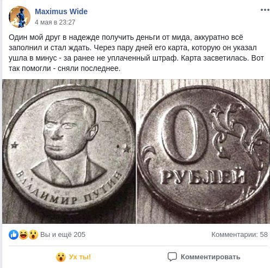
Task: Click the post text about МИД money
Action: [136, 53]
